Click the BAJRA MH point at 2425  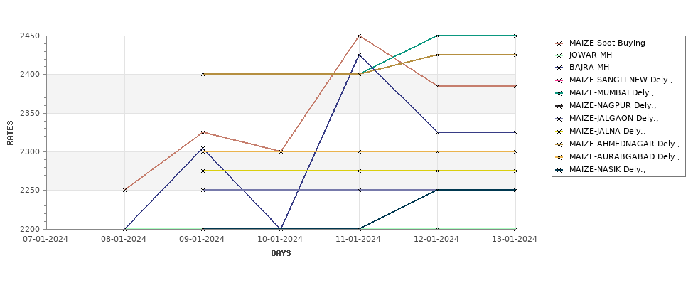click(360, 55)
